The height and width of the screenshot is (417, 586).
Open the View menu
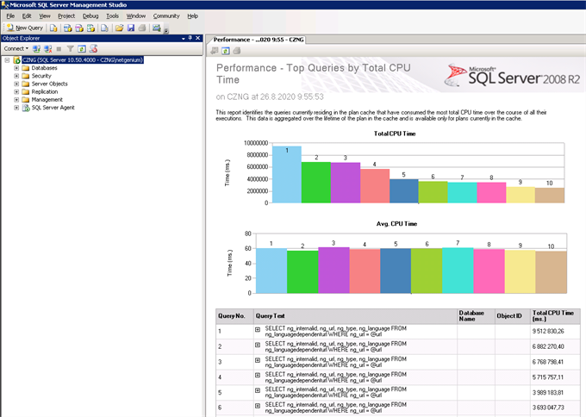coord(45,16)
